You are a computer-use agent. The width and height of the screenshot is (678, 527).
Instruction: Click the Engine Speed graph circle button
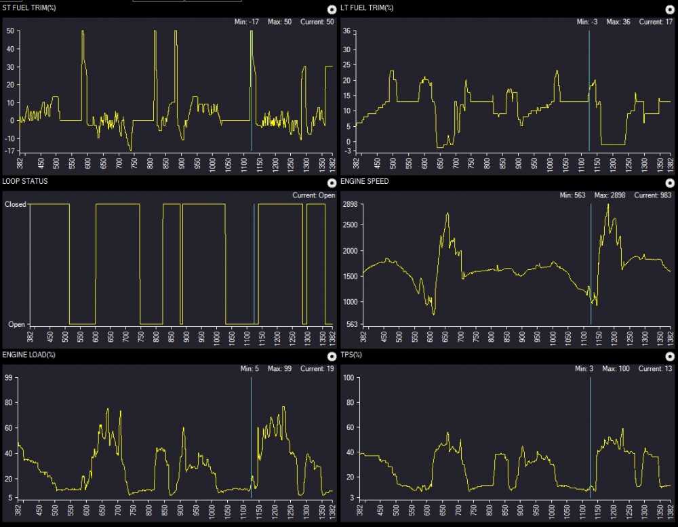pos(669,183)
